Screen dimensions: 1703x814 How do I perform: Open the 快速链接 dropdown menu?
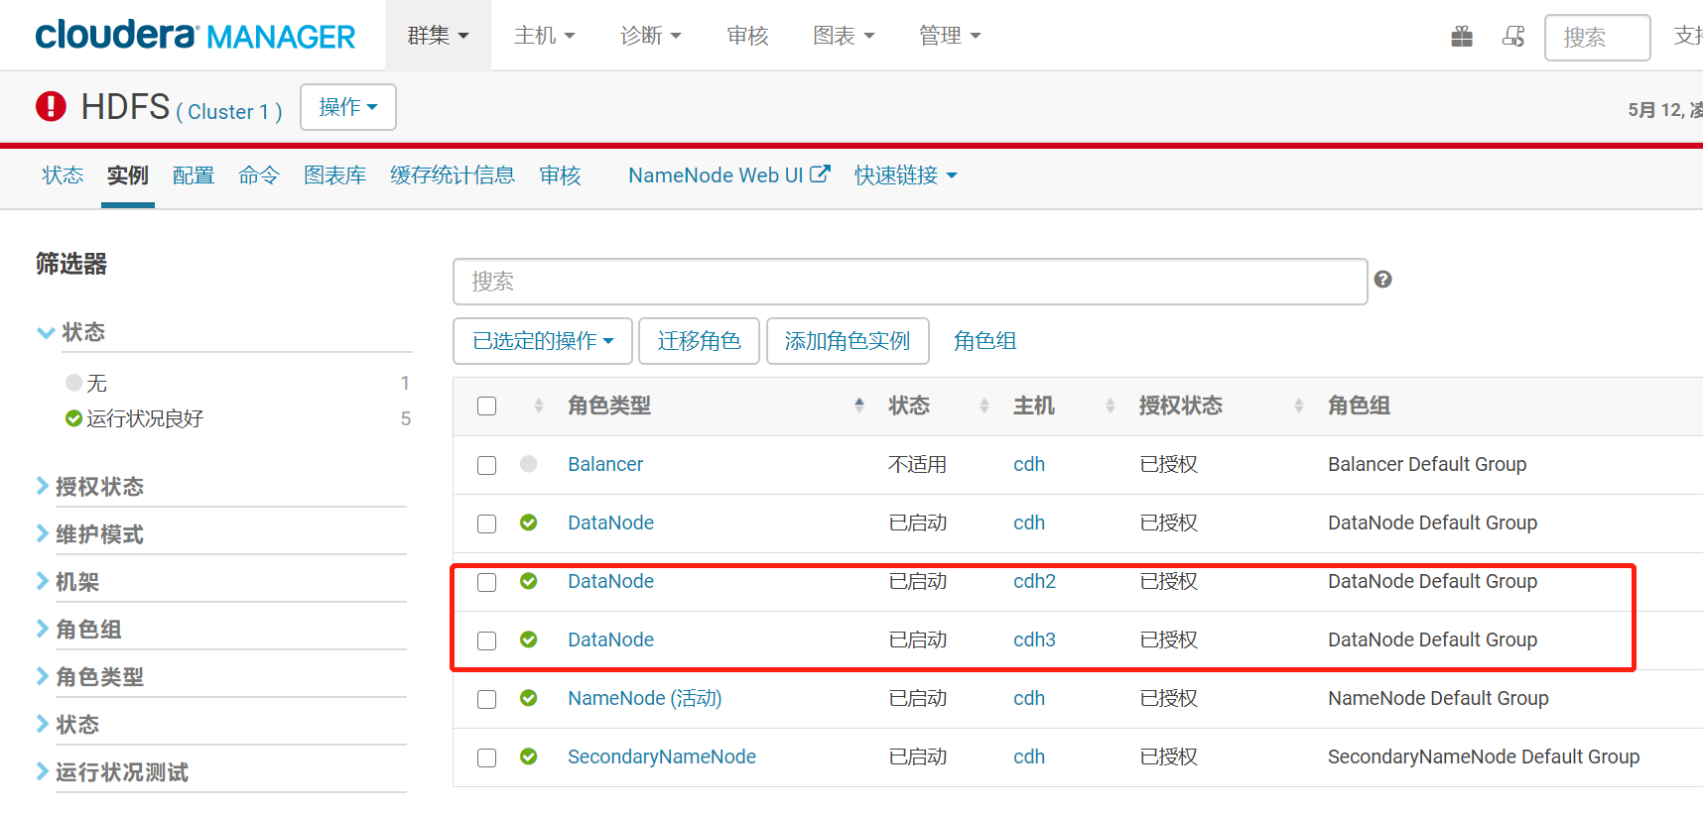(905, 175)
